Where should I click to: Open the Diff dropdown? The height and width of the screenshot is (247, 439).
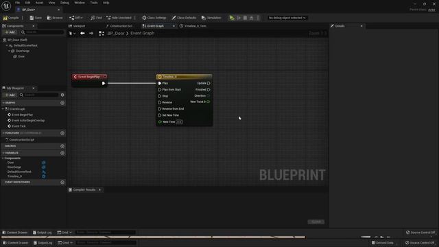76,18
